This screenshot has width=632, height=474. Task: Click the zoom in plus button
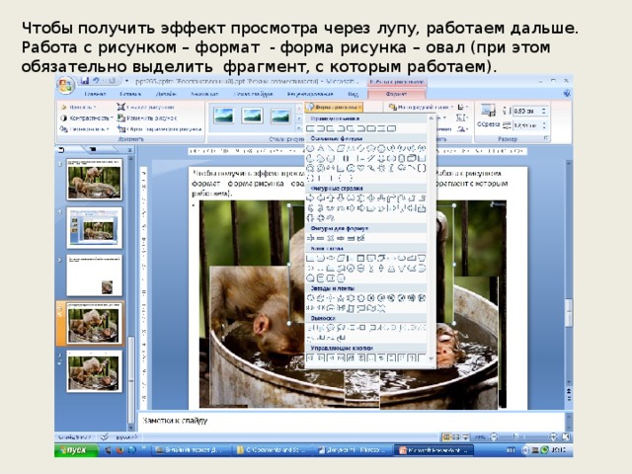553,436
